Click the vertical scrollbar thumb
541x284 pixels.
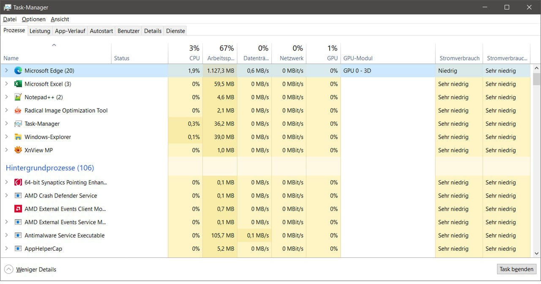click(537, 79)
